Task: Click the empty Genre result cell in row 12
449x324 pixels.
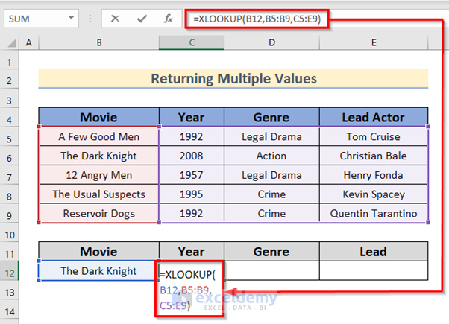Action: pyautogui.click(x=271, y=270)
